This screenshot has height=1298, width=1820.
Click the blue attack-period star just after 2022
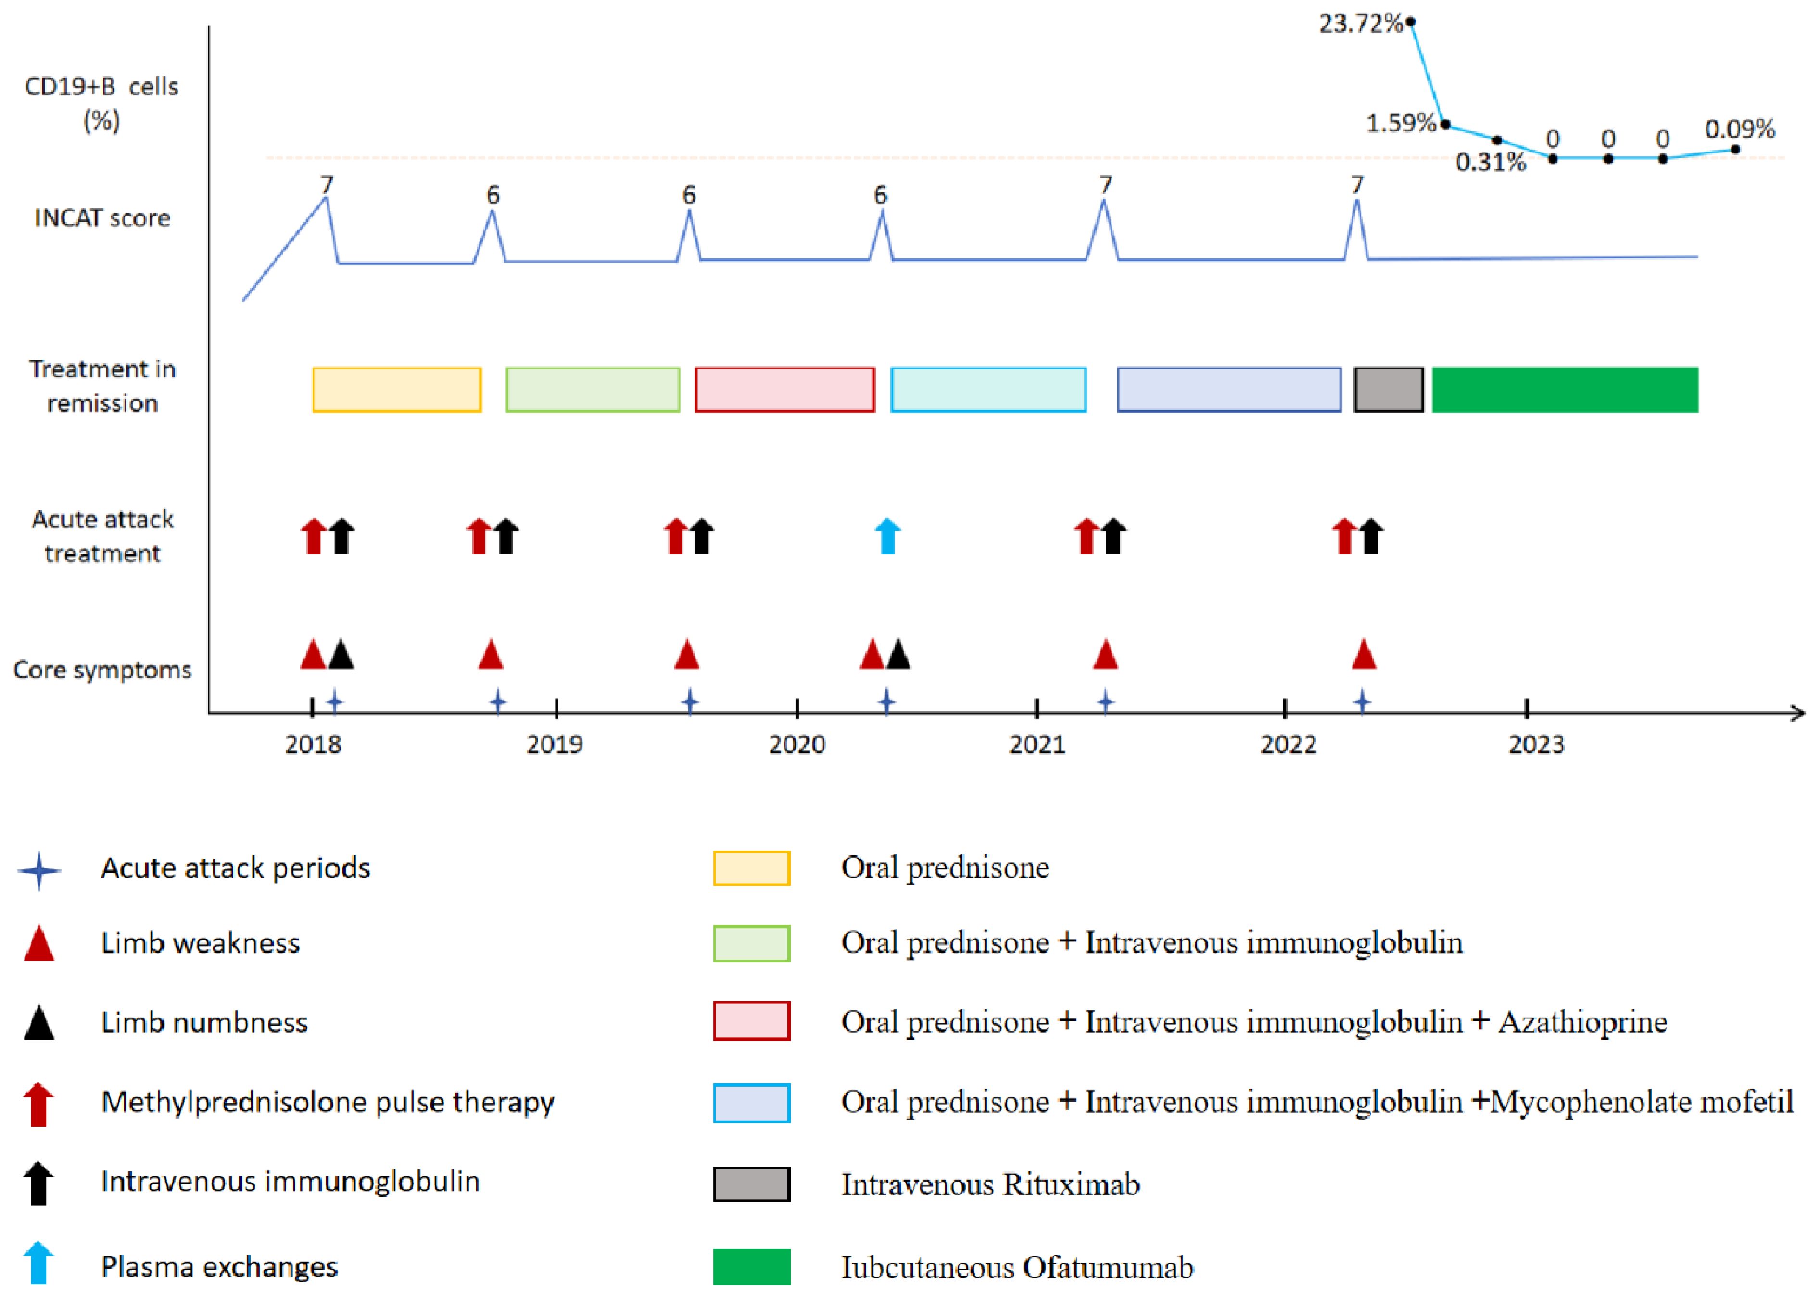click(1362, 702)
